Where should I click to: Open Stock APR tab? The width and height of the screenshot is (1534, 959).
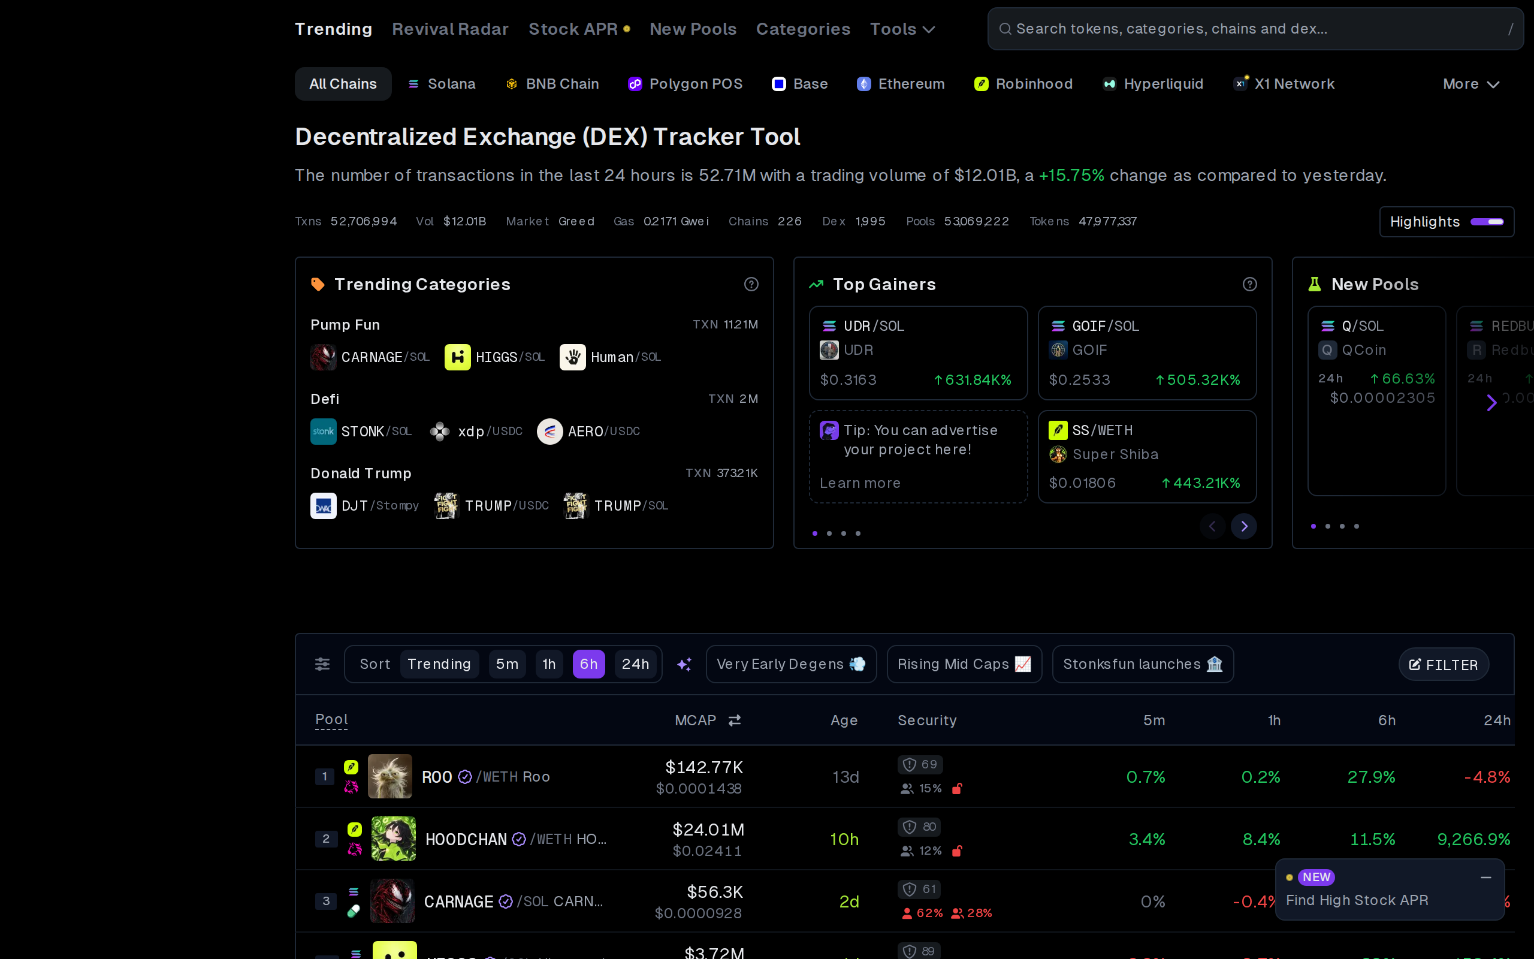[579, 29]
